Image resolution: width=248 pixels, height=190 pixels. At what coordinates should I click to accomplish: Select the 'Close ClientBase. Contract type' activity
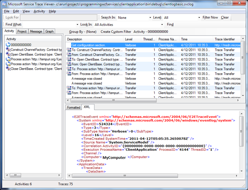point(33,68)
